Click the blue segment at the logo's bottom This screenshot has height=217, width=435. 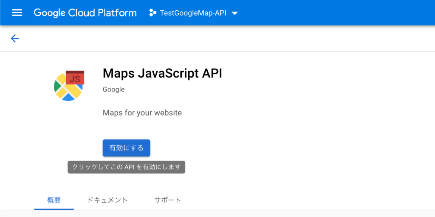point(68,97)
